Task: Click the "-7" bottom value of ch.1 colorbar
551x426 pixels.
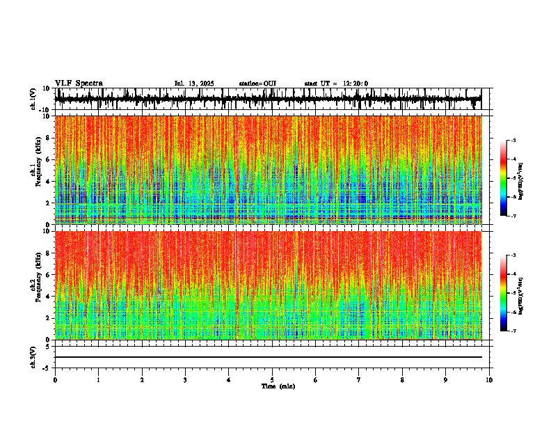Action: click(x=513, y=216)
